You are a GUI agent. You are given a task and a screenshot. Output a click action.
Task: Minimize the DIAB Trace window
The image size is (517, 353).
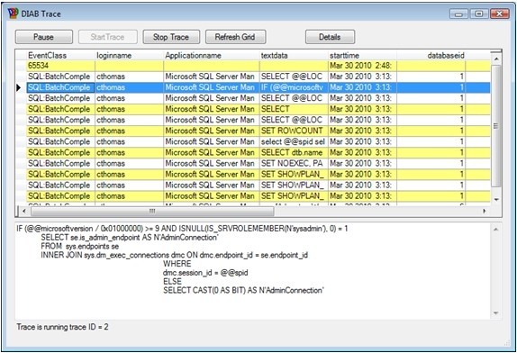pyautogui.click(x=458, y=14)
